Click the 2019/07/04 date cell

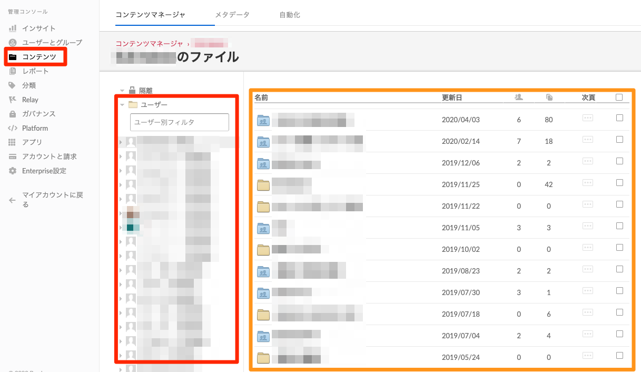point(461,336)
